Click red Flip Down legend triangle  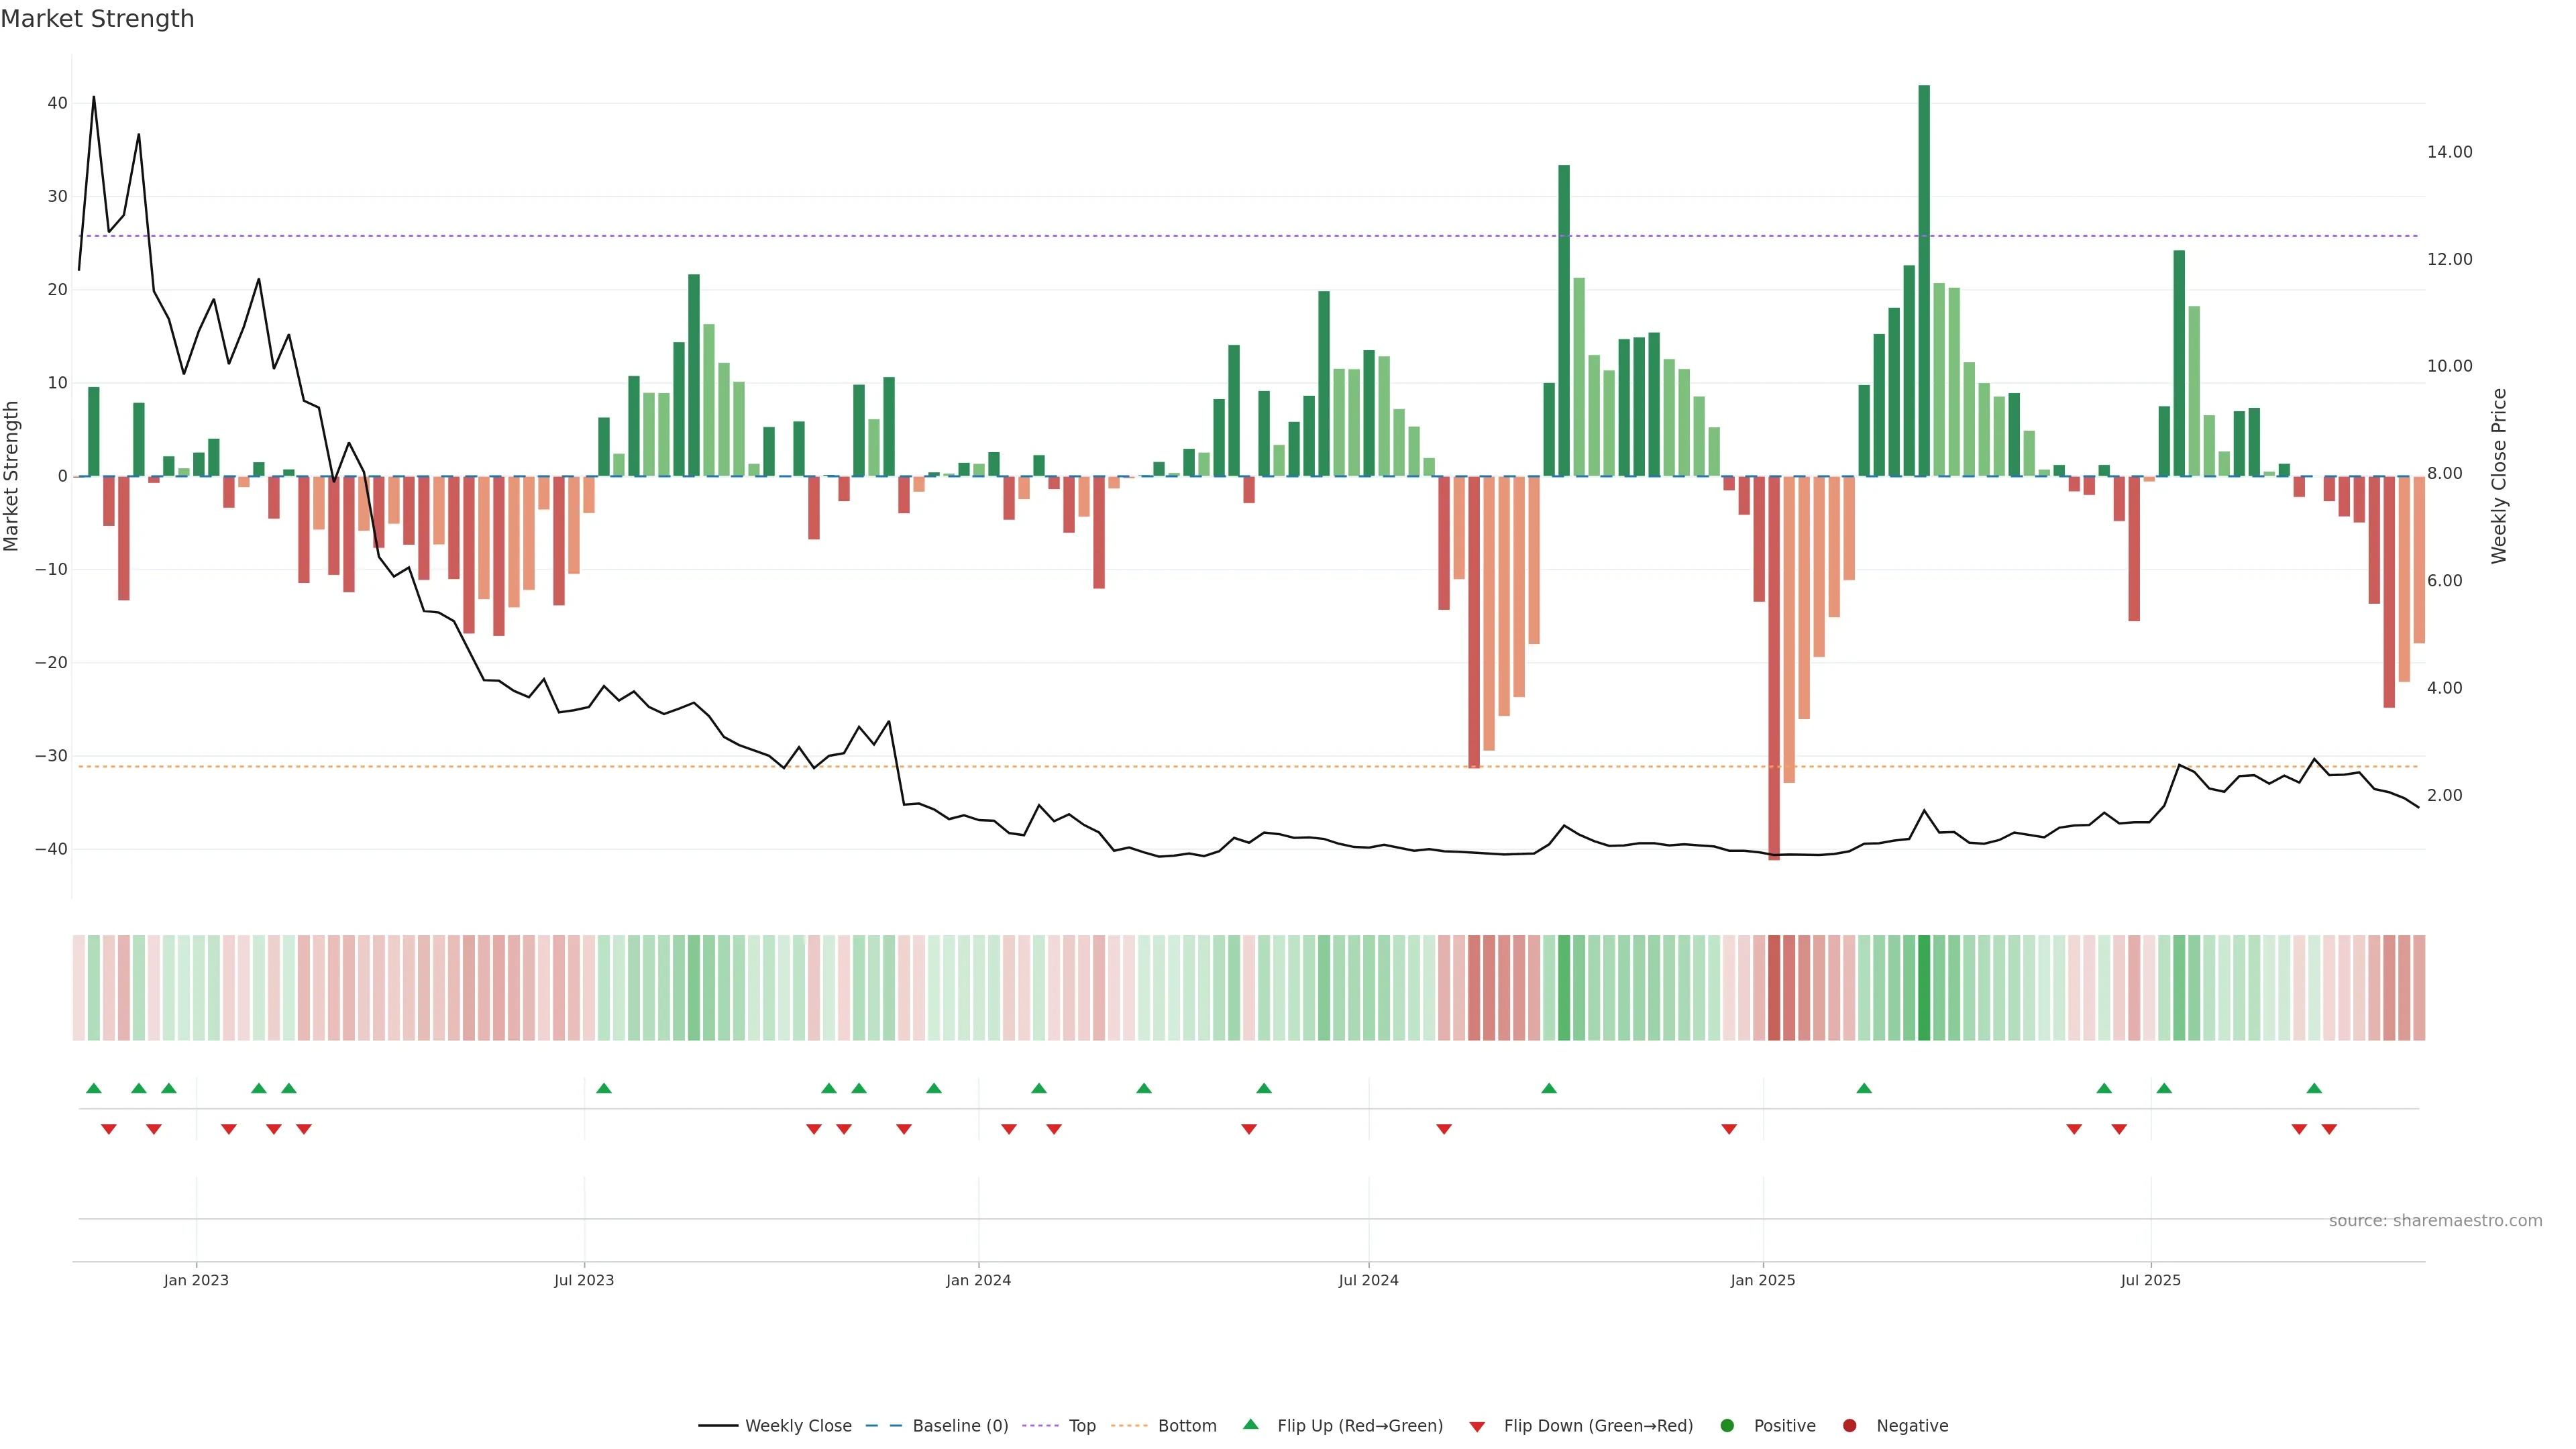click(x=1477, y=1426)
